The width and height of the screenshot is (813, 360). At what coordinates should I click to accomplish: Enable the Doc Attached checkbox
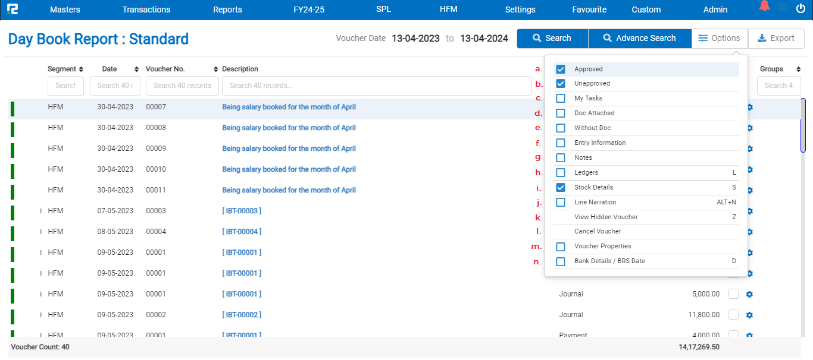(x=561, y=113)
